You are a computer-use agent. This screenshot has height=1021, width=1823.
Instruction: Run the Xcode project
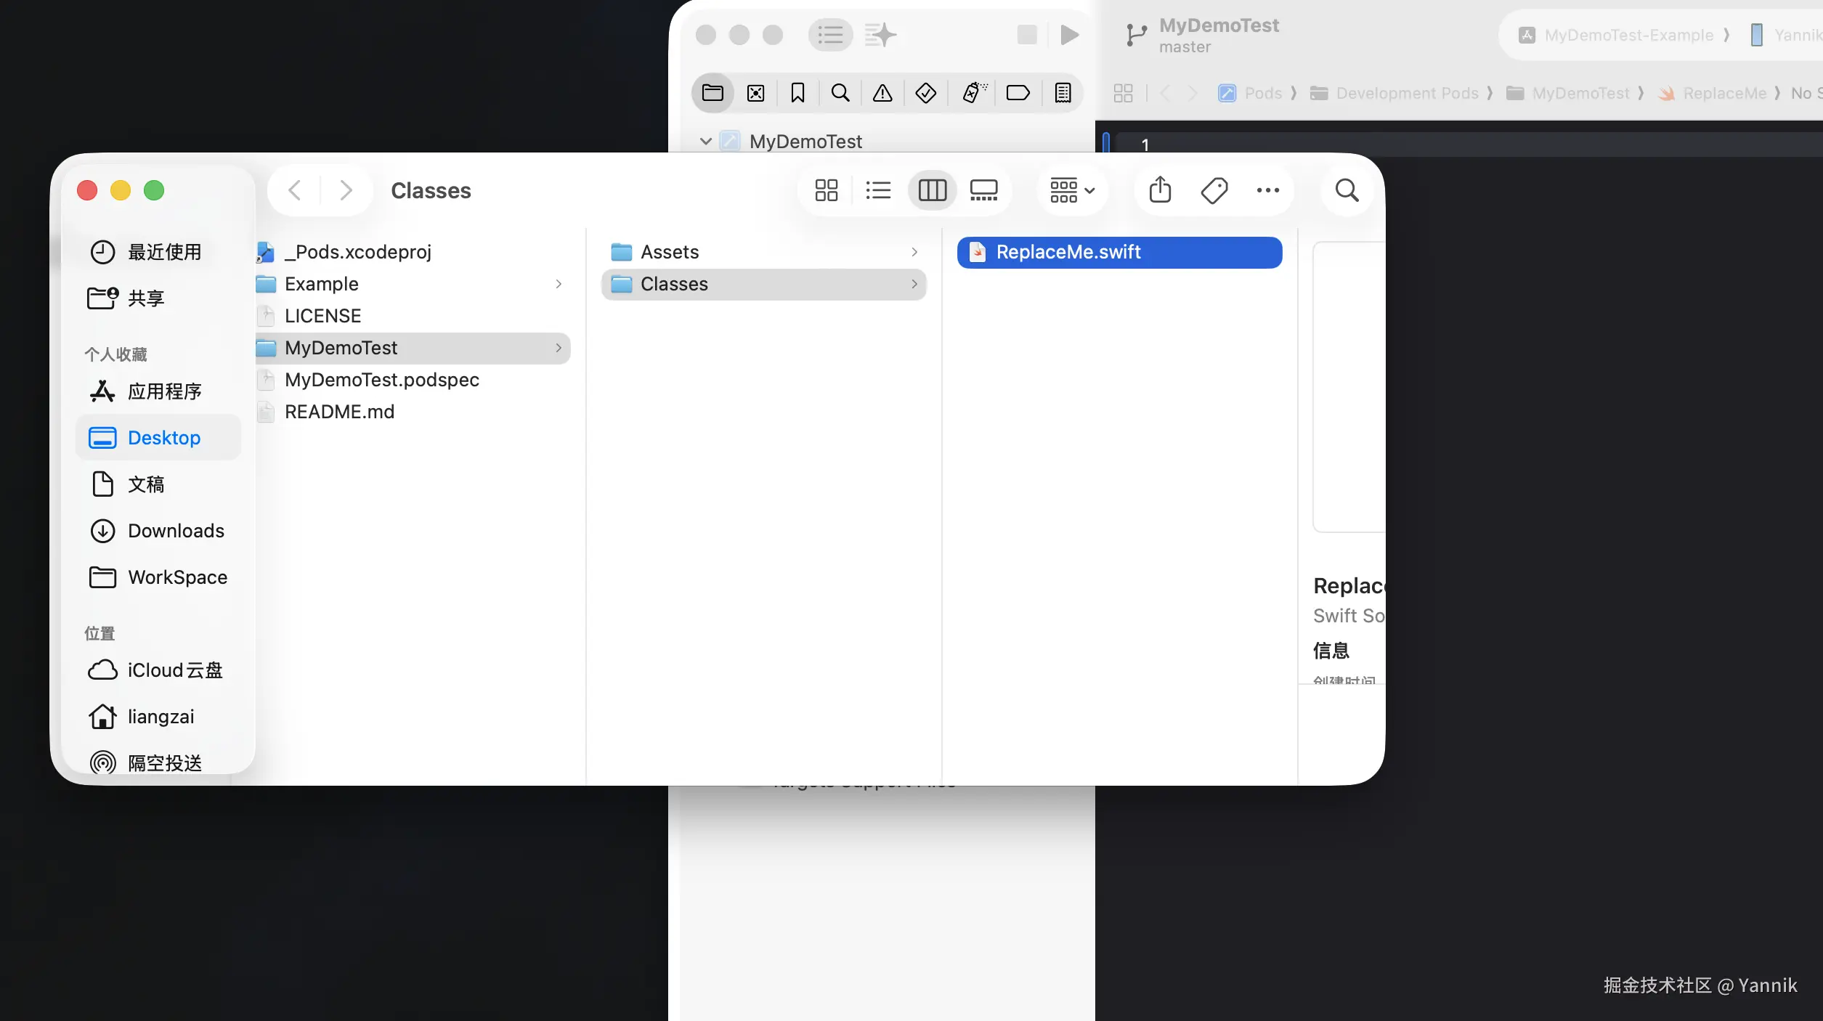tap(1069, 35)
